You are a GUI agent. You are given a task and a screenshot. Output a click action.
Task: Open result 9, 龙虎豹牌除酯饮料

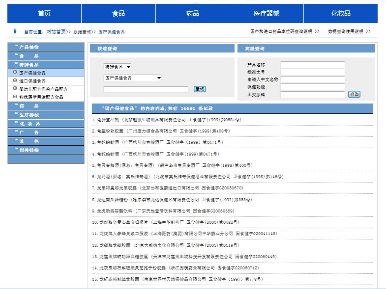(x=163, y=211)
